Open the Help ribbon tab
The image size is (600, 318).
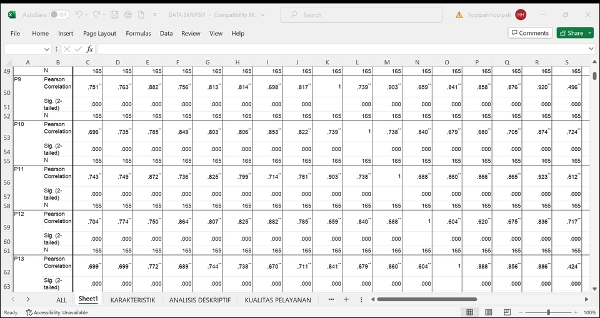click(x=237, y=33)
